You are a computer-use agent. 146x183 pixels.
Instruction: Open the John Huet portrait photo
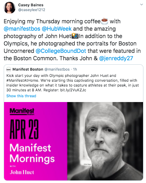(x=105, y=141)
